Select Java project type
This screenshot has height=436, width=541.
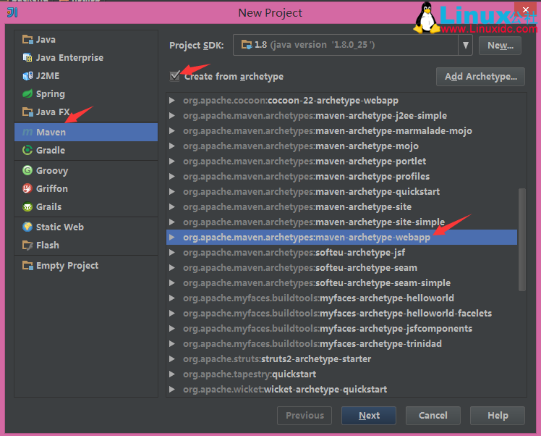click(x=86, y=39)
